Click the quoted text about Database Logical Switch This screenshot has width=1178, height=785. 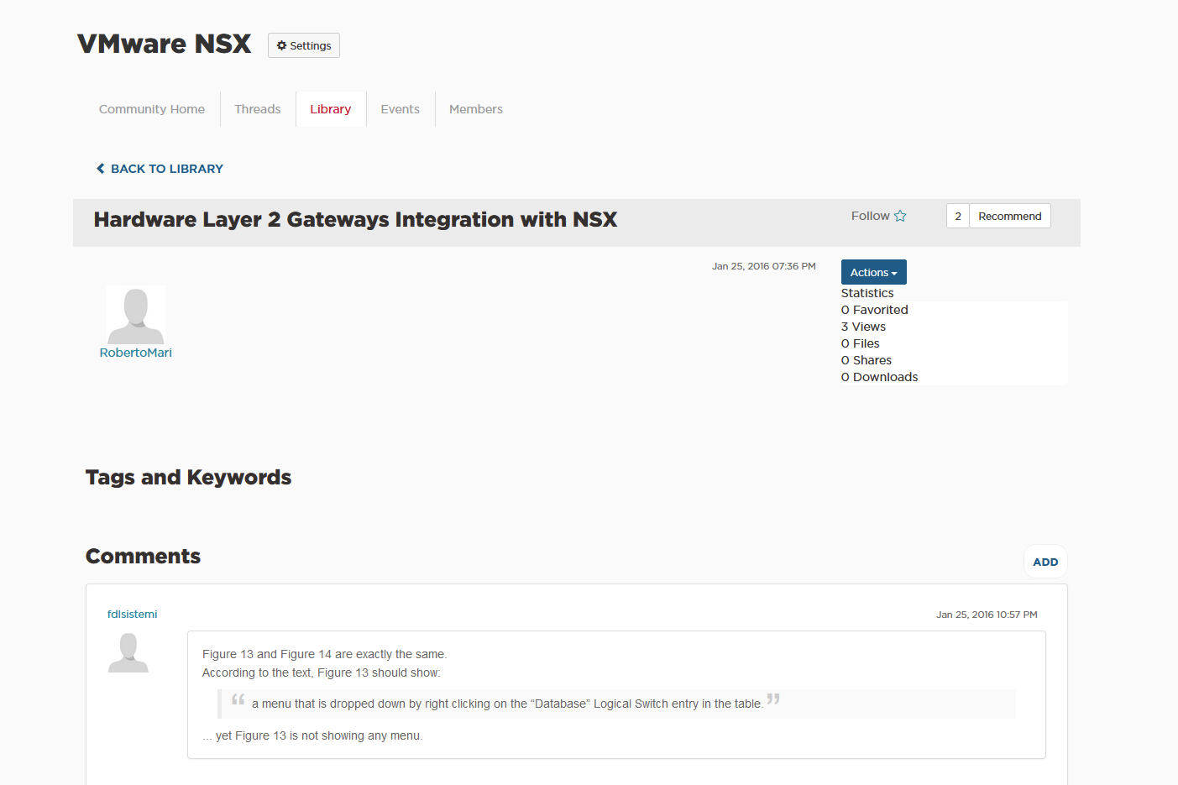coord(507,704)
